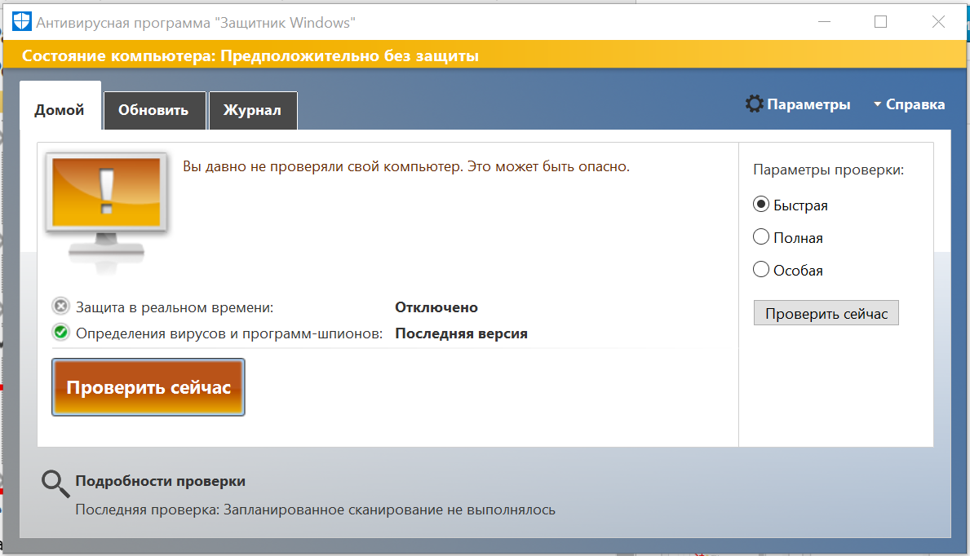
Task: Click the Параметры проверки heading
Action: (828, 170)
